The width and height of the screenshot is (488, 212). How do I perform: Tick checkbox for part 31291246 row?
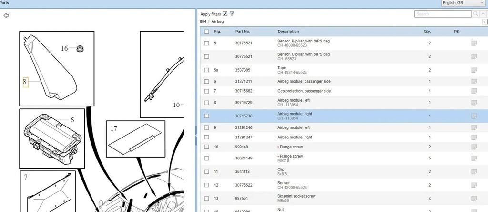(207, 127)
